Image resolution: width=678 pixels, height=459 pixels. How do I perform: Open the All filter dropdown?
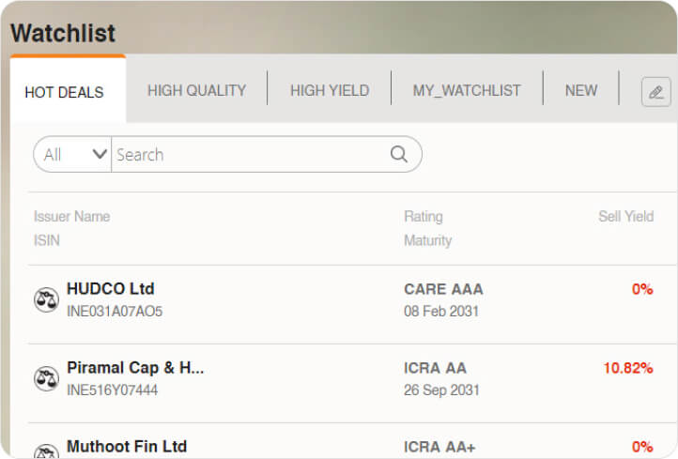pyautogui.click(x=74, y=155)
